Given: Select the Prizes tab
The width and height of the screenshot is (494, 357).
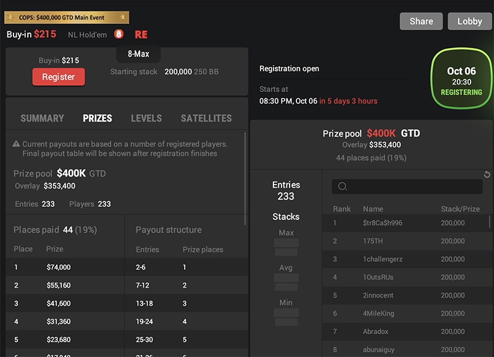Looking at the screenshot, I should click(x=98, y=118).
